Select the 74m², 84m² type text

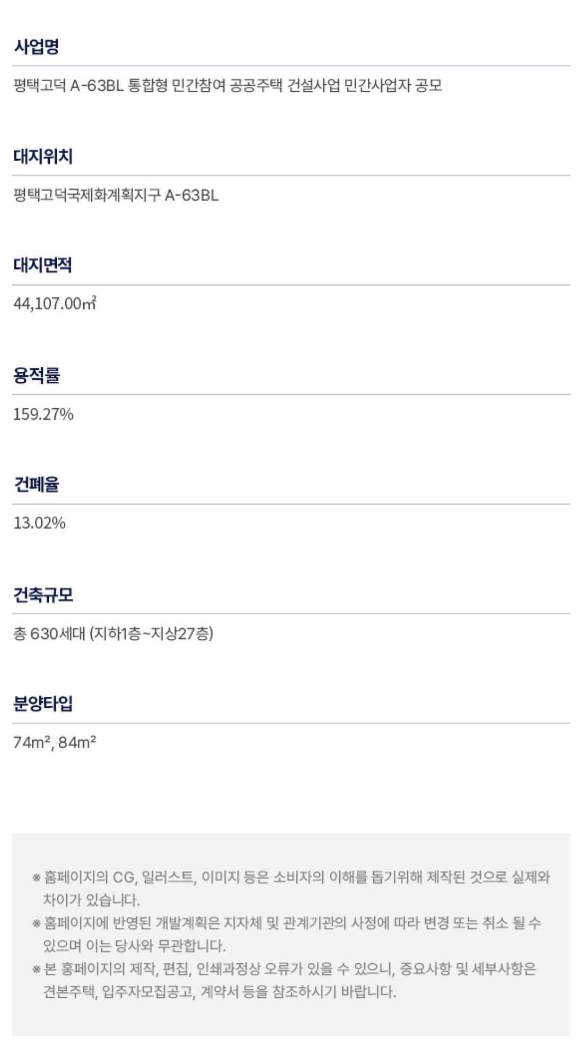coord(55,742)
